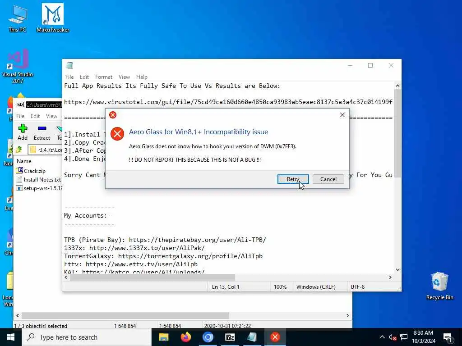Maximize the Notepad window

pos(370,65)
